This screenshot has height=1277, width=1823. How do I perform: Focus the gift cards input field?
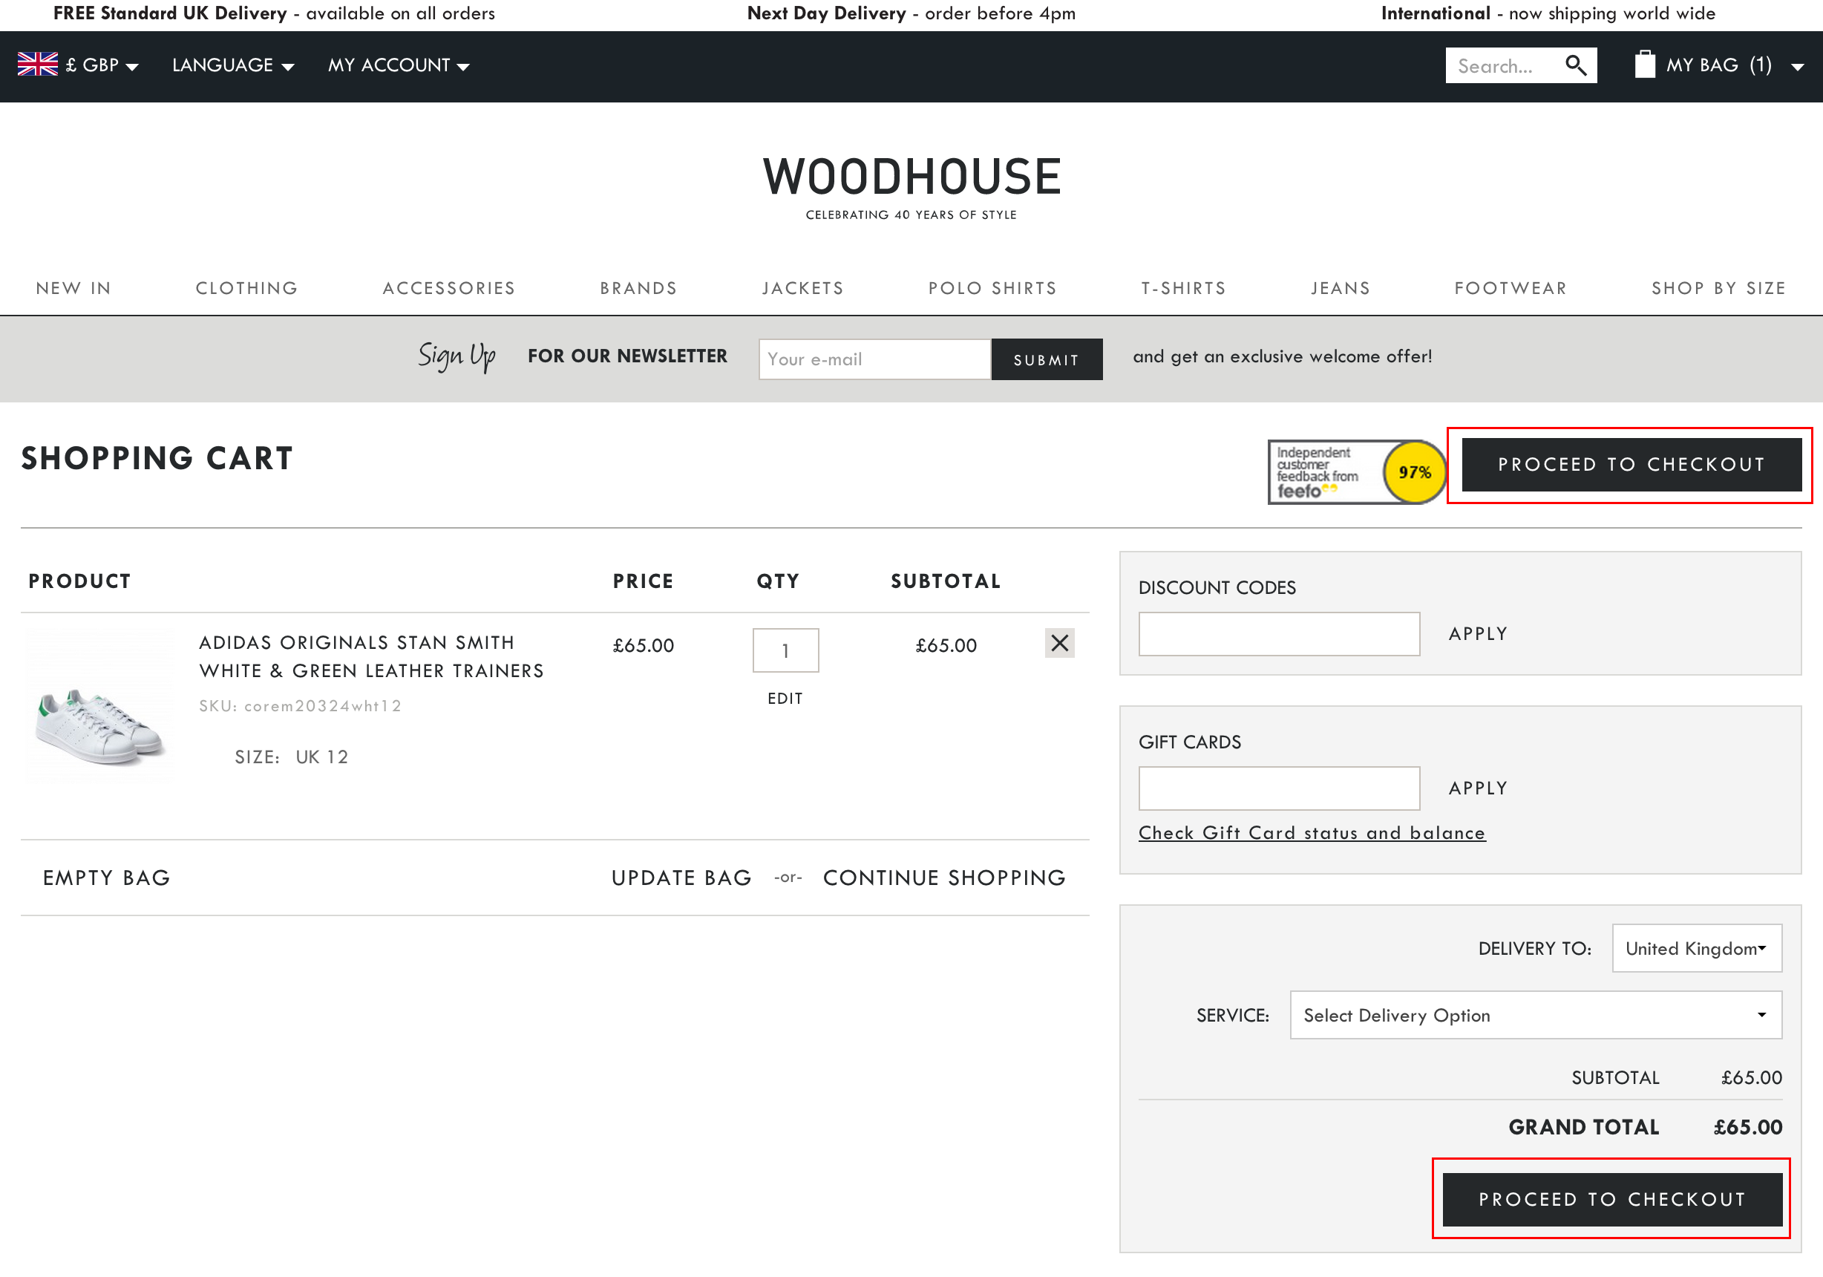pos(1279,788)
